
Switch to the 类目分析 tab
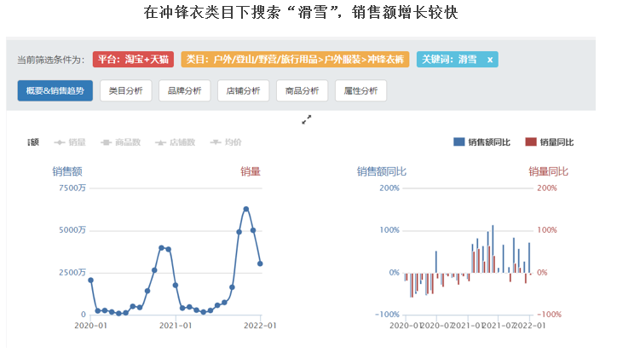click(x=126, y=91)
